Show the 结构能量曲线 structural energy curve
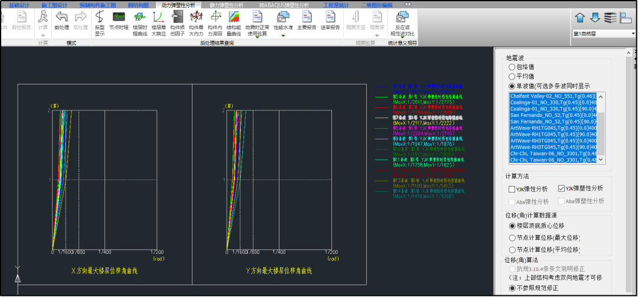This screenshot has width=638, height=297. click(x=233, y=24)
